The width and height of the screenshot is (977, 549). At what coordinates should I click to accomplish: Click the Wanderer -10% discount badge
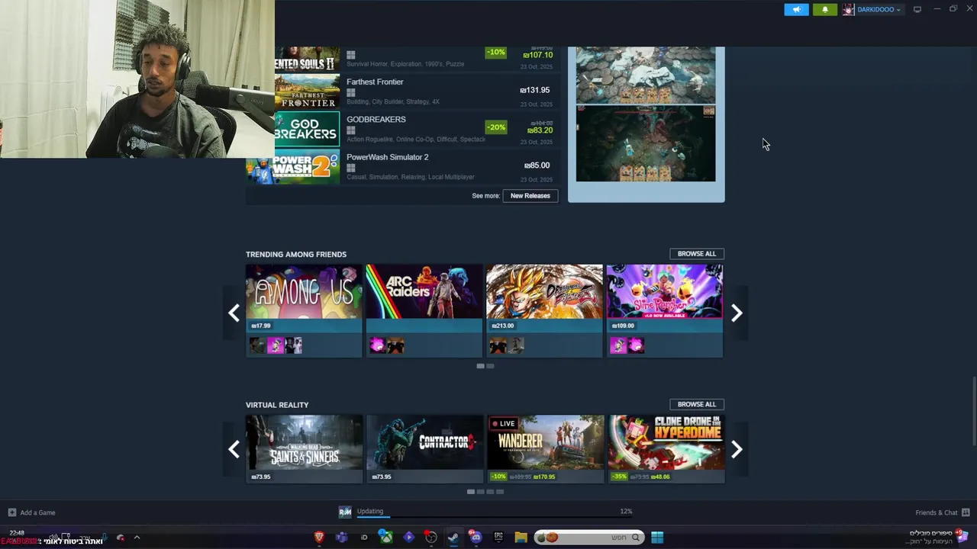tap(498, 477)
